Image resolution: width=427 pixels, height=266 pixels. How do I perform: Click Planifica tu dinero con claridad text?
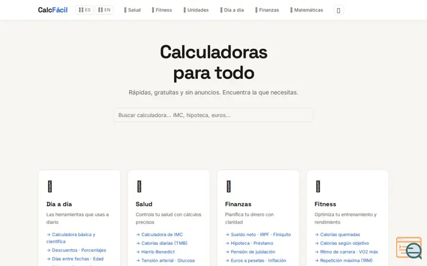pos(249,218)
